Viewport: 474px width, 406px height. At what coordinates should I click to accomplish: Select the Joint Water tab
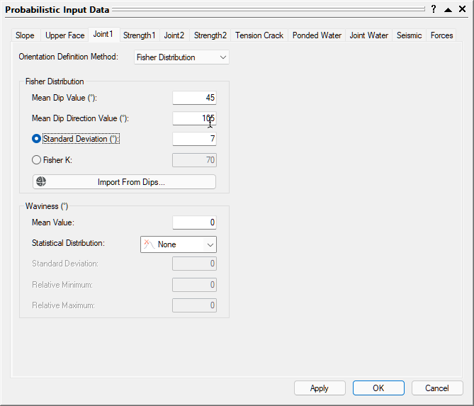click(x=369, y=35)
